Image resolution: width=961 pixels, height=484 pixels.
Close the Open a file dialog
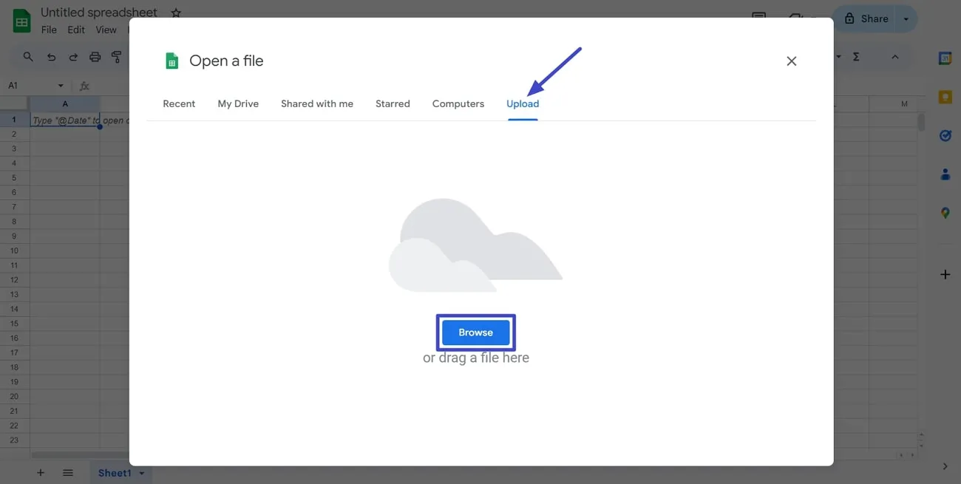click(x=792, y=61)
